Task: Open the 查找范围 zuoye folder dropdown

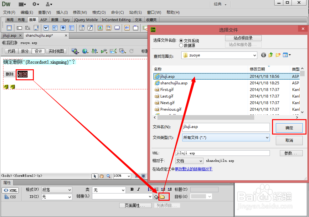Action: 219,55
